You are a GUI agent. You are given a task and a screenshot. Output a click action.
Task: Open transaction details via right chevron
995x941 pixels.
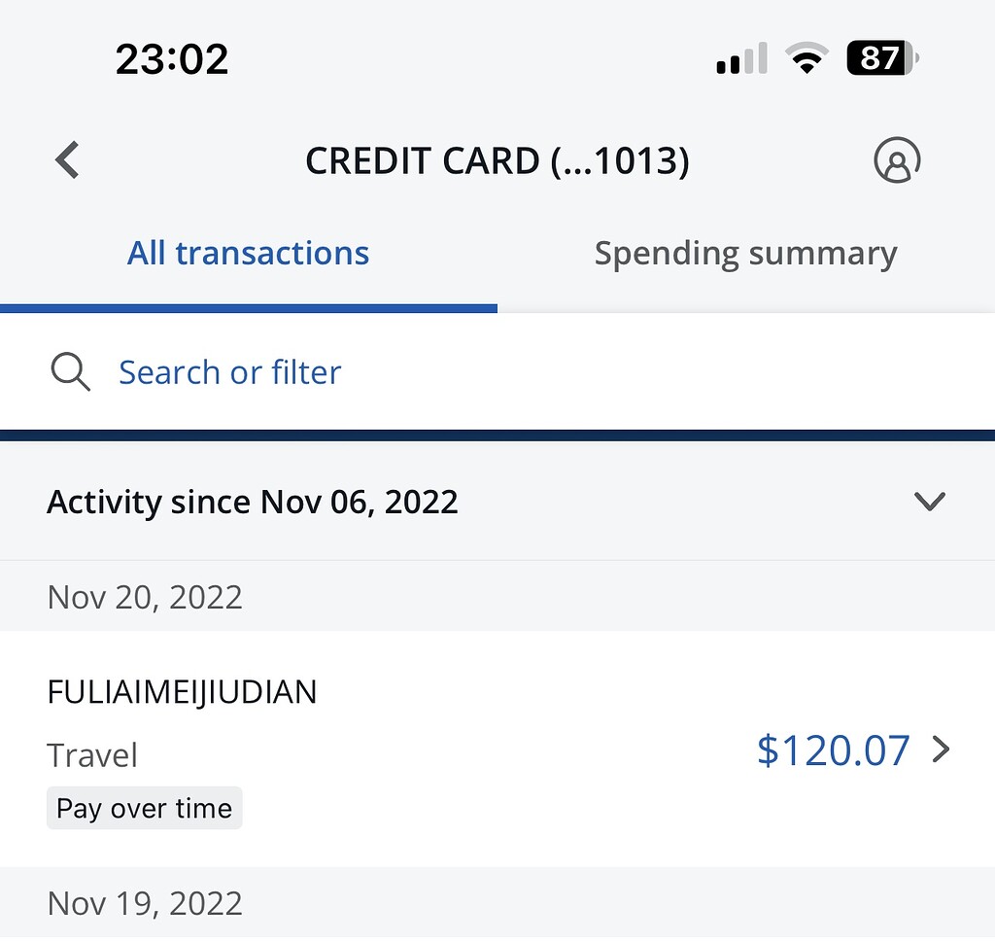[941, 749]
